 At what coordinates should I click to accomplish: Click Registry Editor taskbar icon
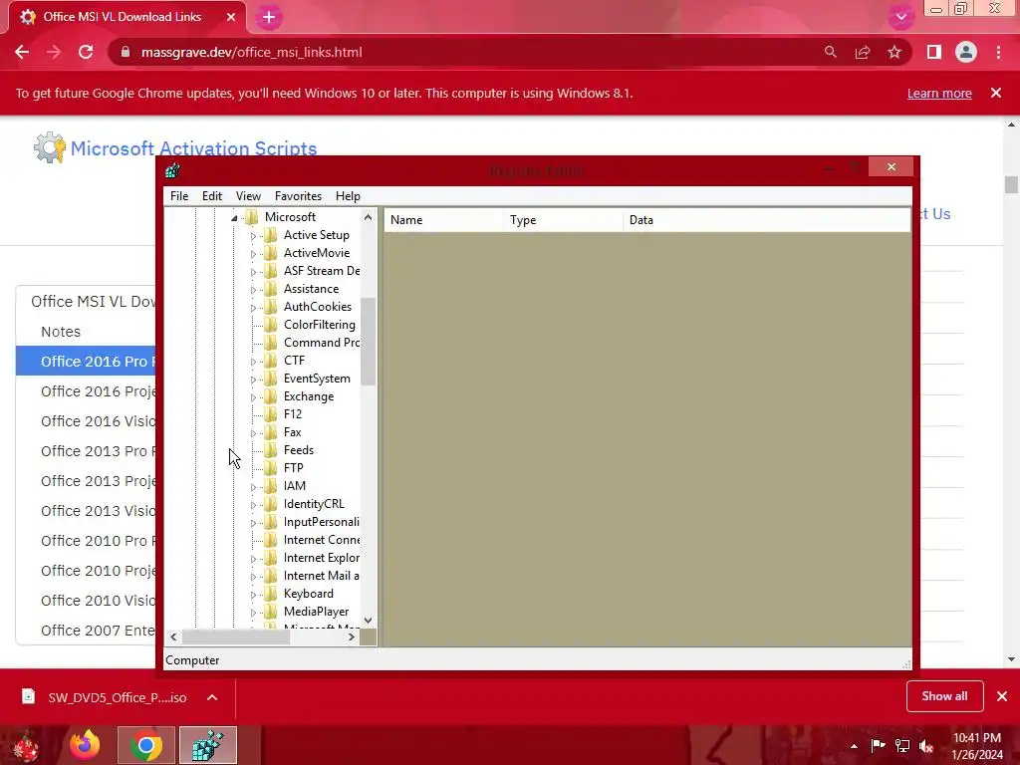click(x=208, y=745)
